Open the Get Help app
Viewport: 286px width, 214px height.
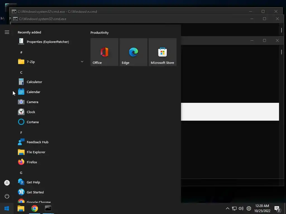(x=51, y=182)
